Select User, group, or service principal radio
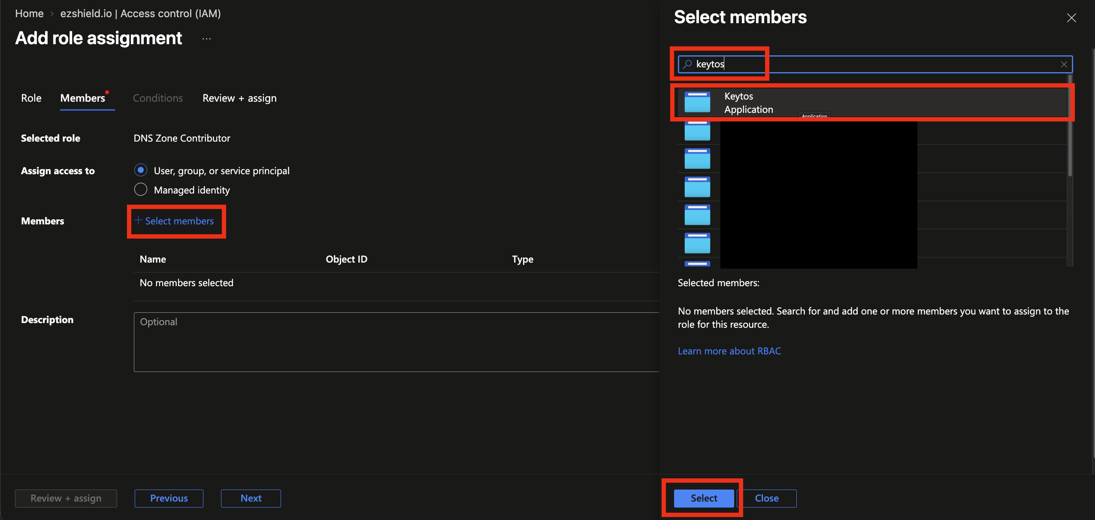Image resolution: width=1095 pixels, height=520 pixels. tap(141, 170)
